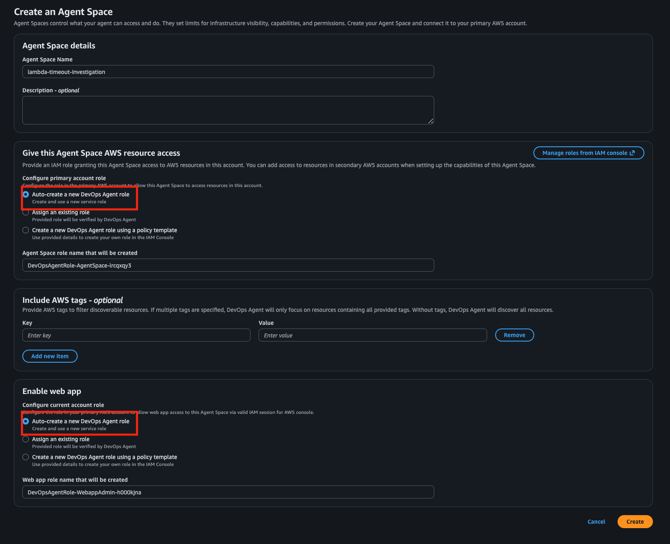This screenshot has height=544, width=670.
Task: Click the external link icon beside Manage roles
Action: tap(632, 153)
